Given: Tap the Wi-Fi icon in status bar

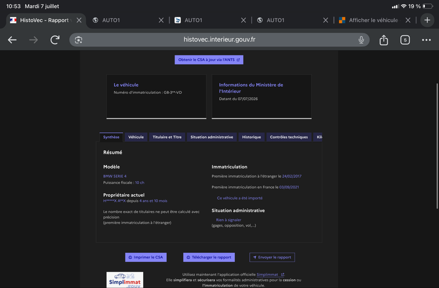Looking at the screenshot, I should point(403,6).
